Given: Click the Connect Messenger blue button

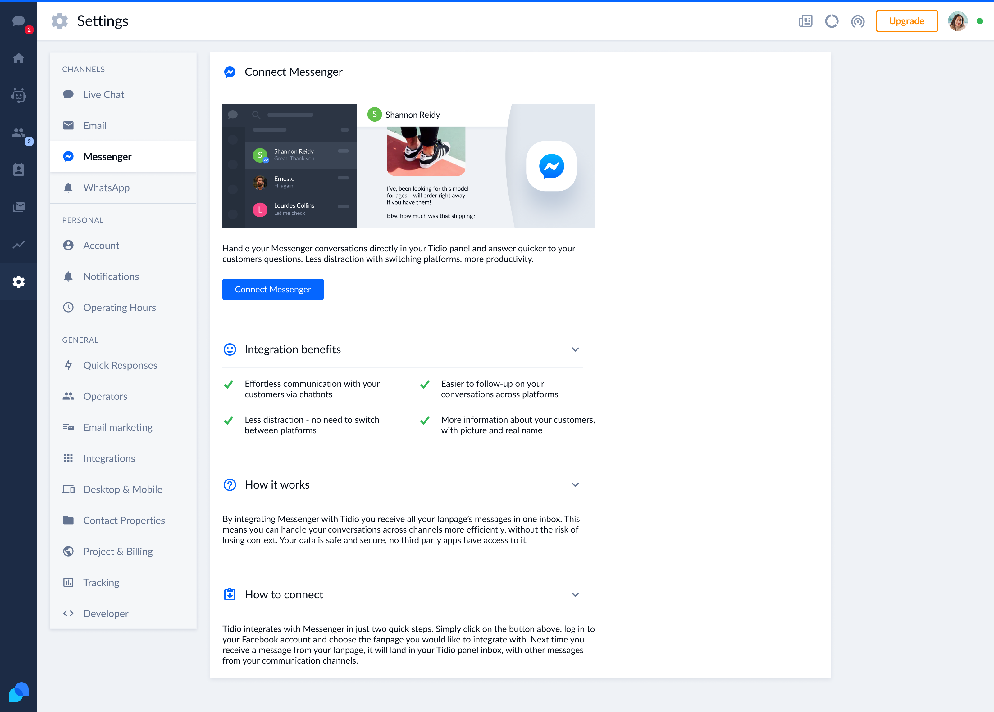Looking at the screenshot, I should coord(273,289).
